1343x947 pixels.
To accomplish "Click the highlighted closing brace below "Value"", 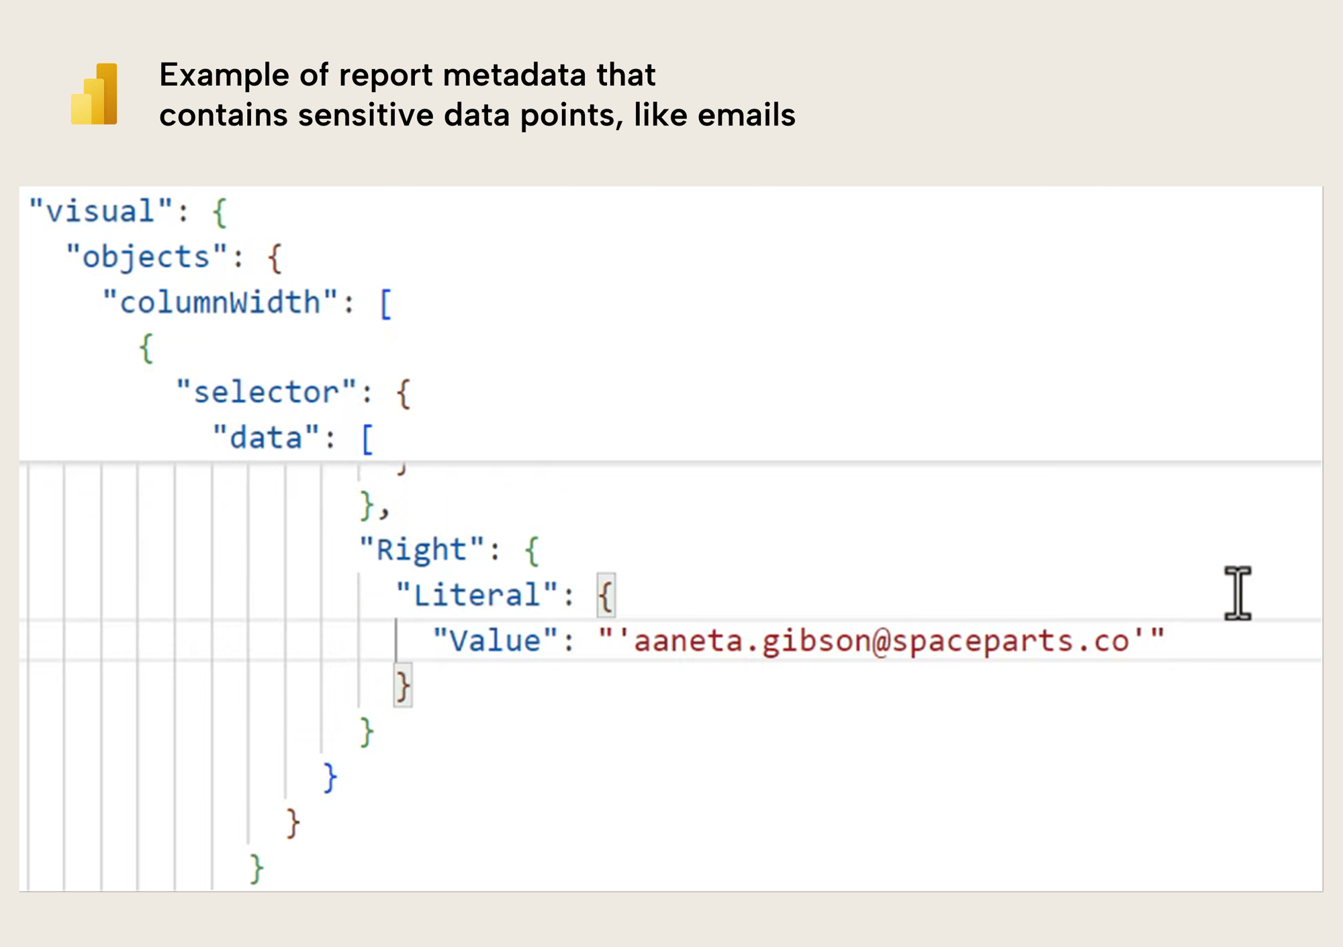I will point(403,686).
